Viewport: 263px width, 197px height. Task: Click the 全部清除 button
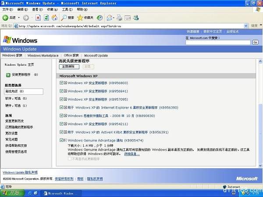(x=69, y=67)
